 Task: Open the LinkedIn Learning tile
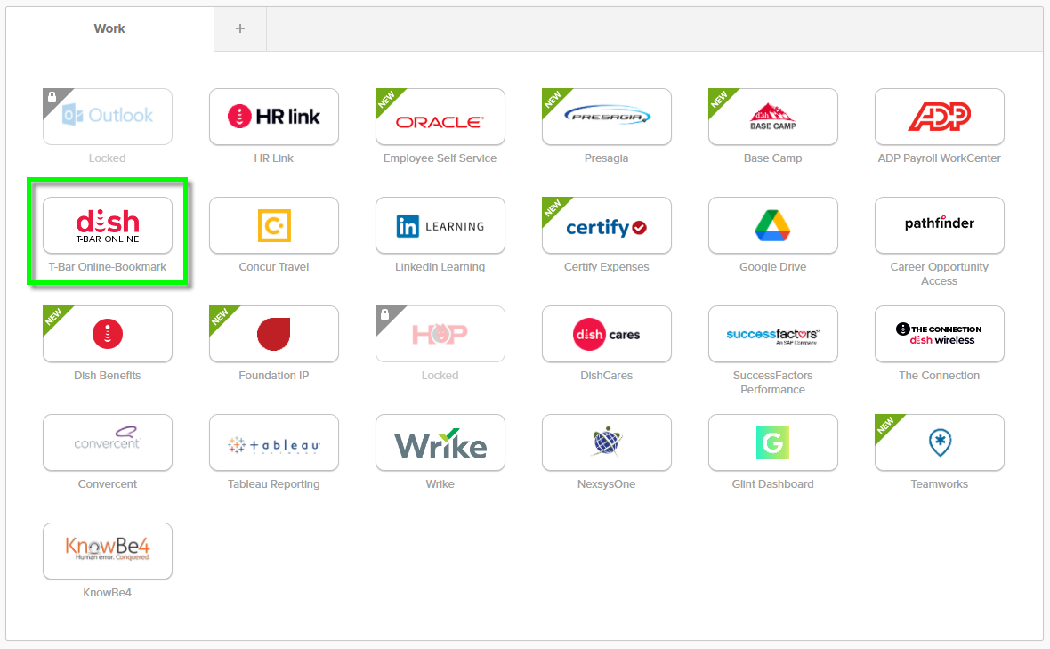[440, 225]
